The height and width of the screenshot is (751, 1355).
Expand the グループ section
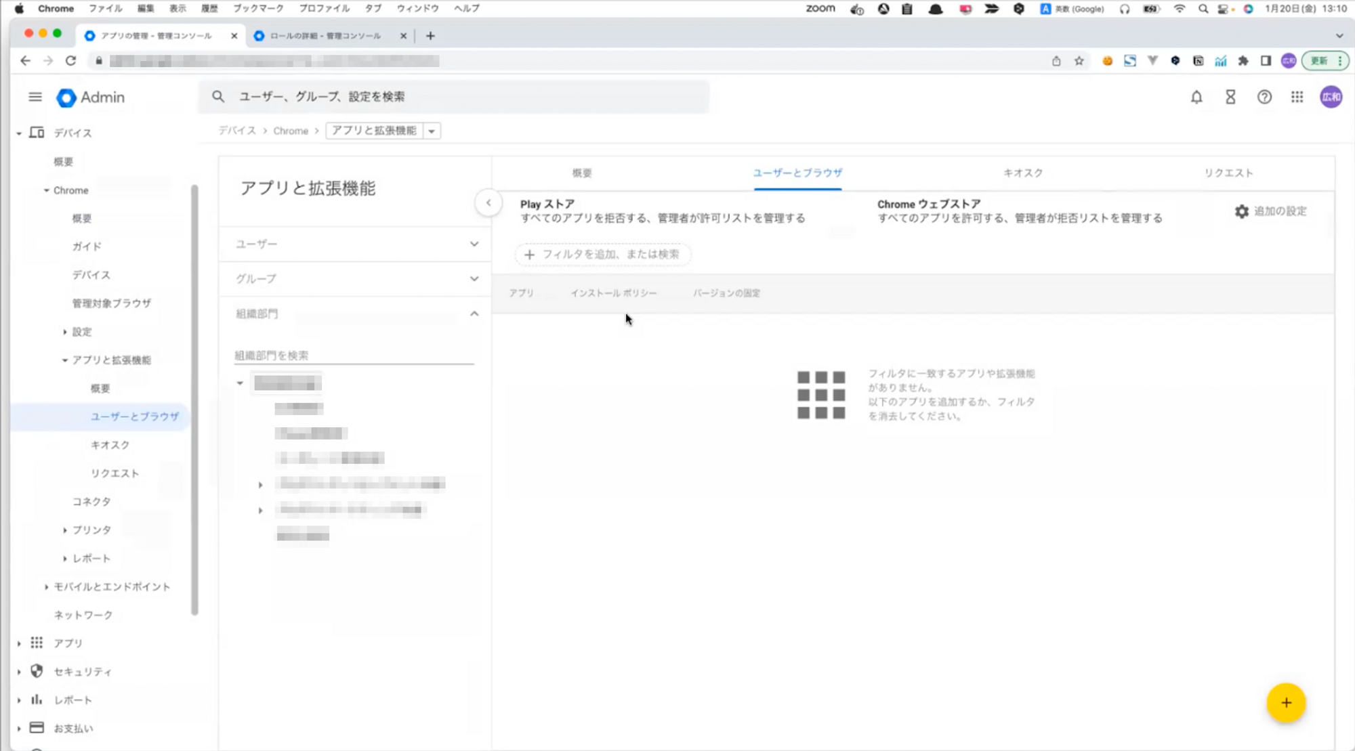click(x=474, y=278)
